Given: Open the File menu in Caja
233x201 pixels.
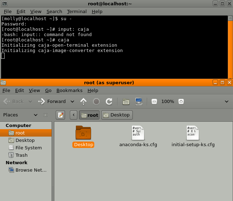Looking at the screenshot, I should pyautogui.click(x=6, y=91).
